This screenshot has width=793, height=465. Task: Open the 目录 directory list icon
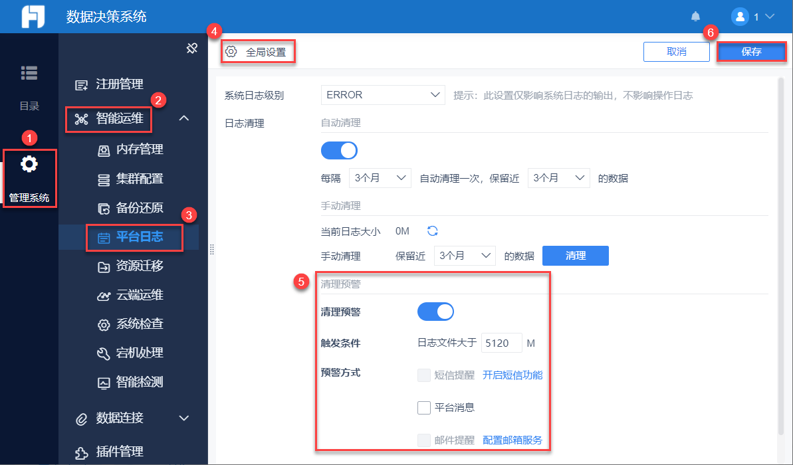point(29,73)
